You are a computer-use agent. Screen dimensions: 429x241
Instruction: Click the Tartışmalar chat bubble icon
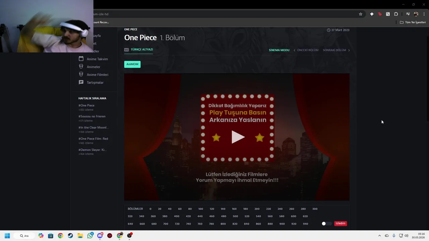tap(81, 82)
